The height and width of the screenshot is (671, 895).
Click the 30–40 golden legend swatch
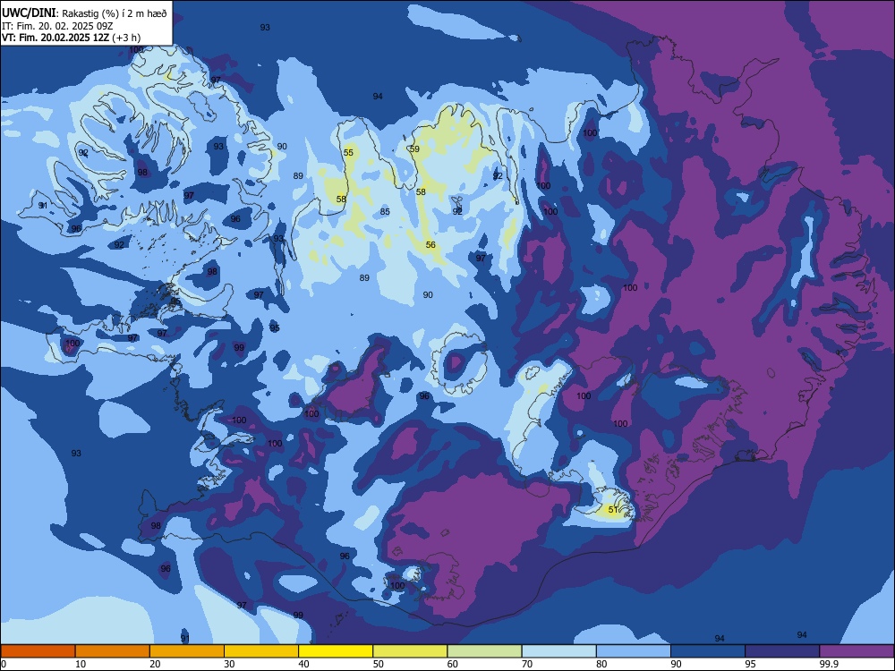coord(261,651)
